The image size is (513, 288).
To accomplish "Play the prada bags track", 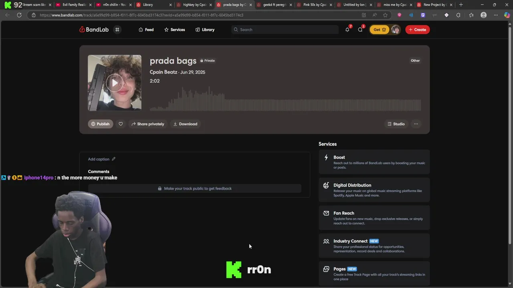I will click(x=115, y=83).
